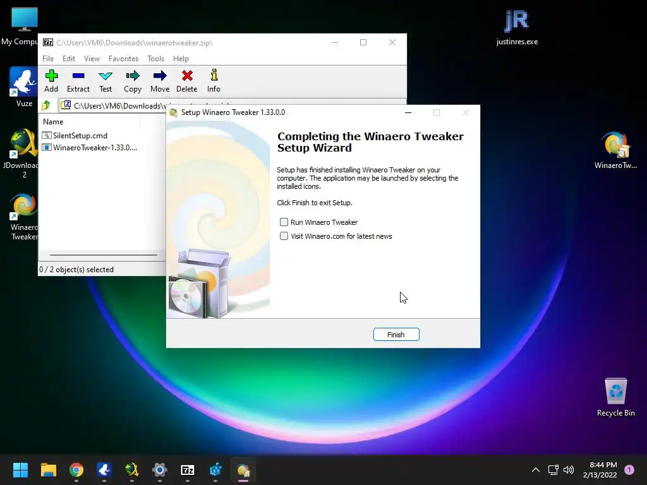Viewport: 647px width, 485px height.
Task: Open the File menu in 7-Zip
Action: (x=48, y=59)
